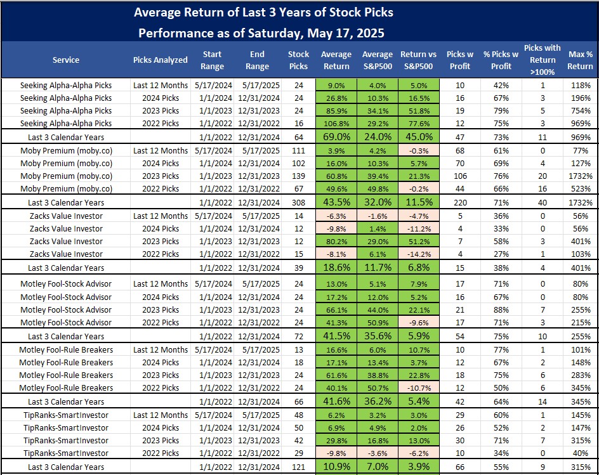Select Seeking Alpha 2022 Picks 106.8% average return
Image resolution: width=599 pixels, height=475 pixels.
pyautogui.click(x=336, y=123)
